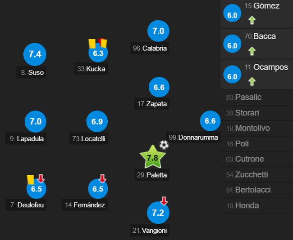Click the goal ball icon near Paletta
This screenshot has height=240, width=293.
point(164,145)
